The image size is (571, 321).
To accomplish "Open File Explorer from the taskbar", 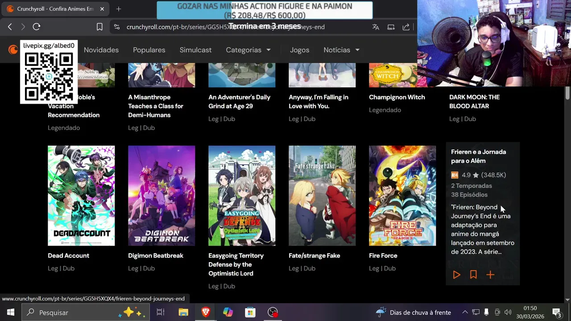I will (183, 313).
